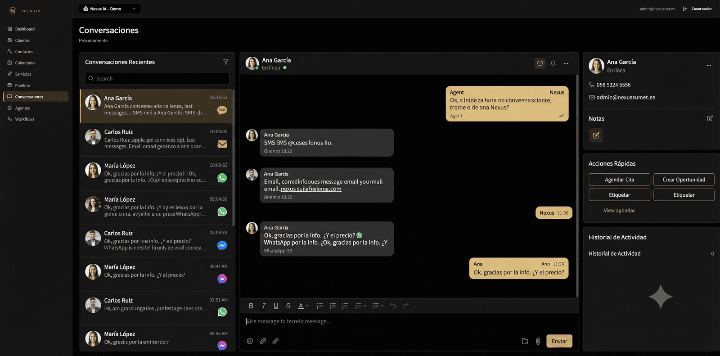Viewport: 720px width, 356px height.
Task: Open María López conversation from 03:55 AM
Action: tap(156, 338)
